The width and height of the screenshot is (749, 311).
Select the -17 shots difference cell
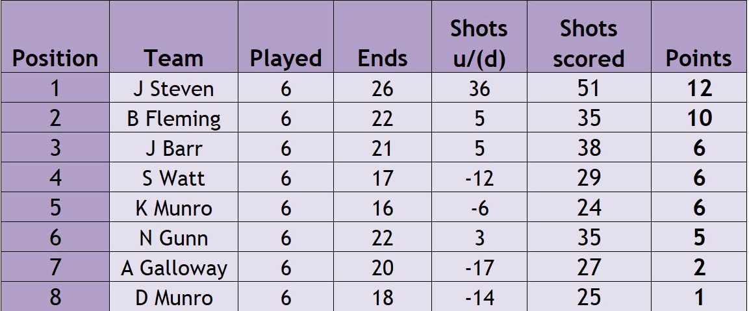479,267
